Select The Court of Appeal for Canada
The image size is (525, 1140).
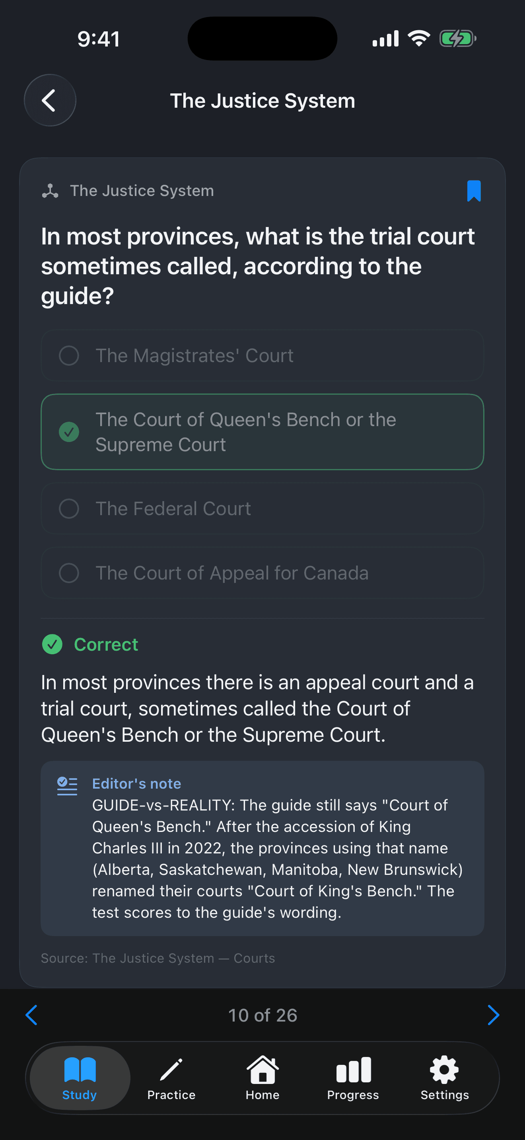click(262, 573)
